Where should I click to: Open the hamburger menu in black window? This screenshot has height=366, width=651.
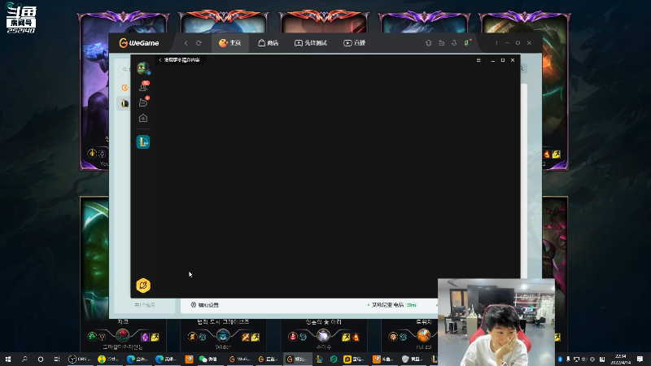[478, 60]
